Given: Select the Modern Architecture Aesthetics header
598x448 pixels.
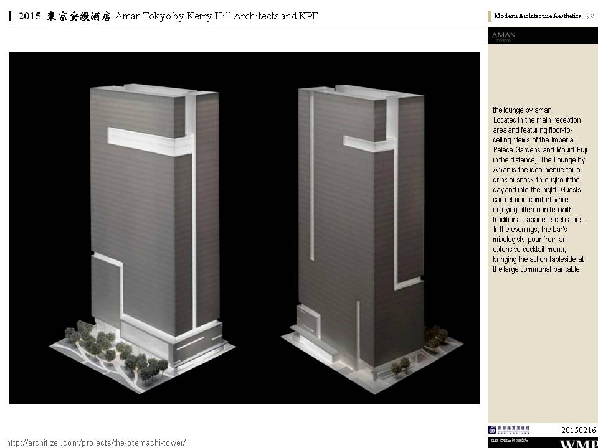Looking at the screenshot, I should [537, 16].
